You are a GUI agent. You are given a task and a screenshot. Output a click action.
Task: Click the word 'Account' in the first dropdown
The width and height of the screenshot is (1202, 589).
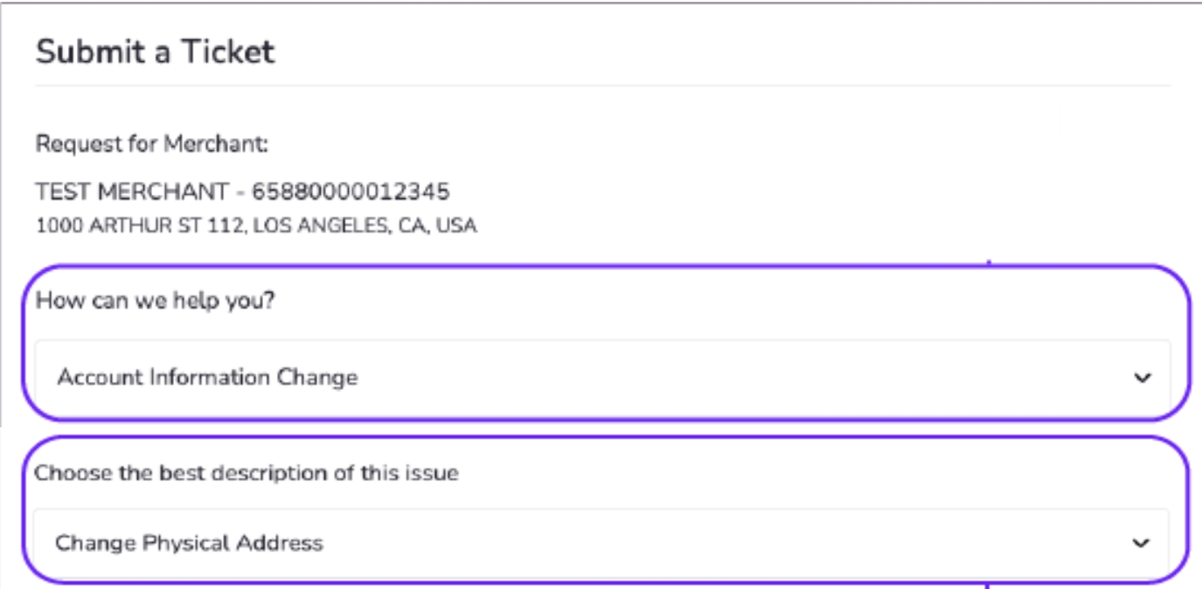99,378
